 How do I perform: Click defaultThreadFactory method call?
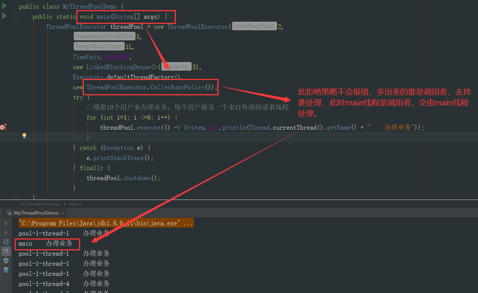140,77
